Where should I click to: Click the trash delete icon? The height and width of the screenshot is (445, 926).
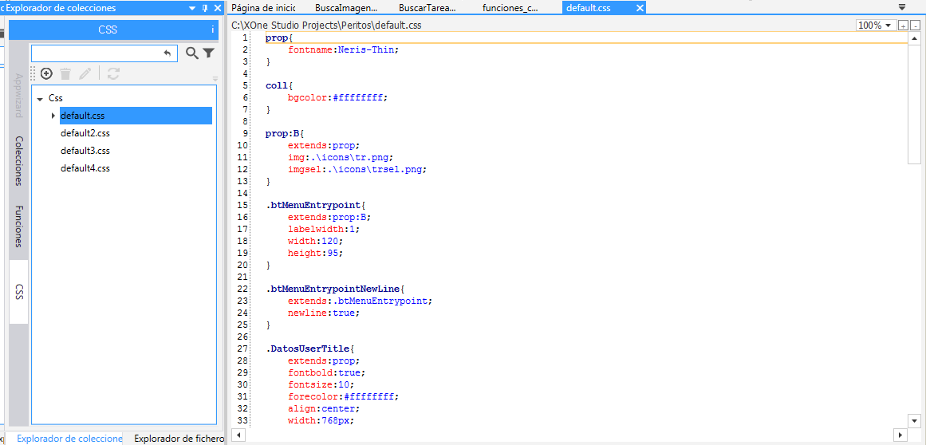click(65, 73)
